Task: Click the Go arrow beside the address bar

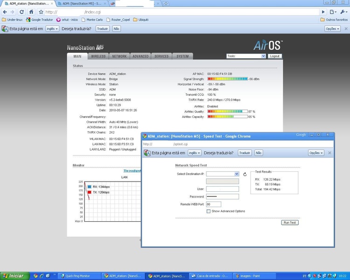Action: (323, 12)
